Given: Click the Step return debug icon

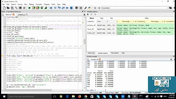Looking at the screenshot, I should [x=63, y=8].
